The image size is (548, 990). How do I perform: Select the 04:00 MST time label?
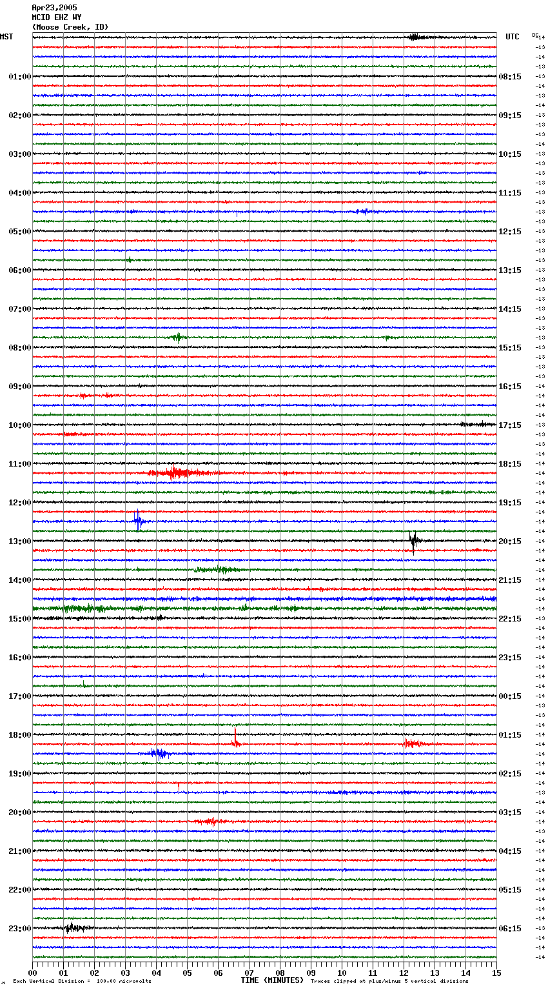pyautogui.click(x=20, y=193)
